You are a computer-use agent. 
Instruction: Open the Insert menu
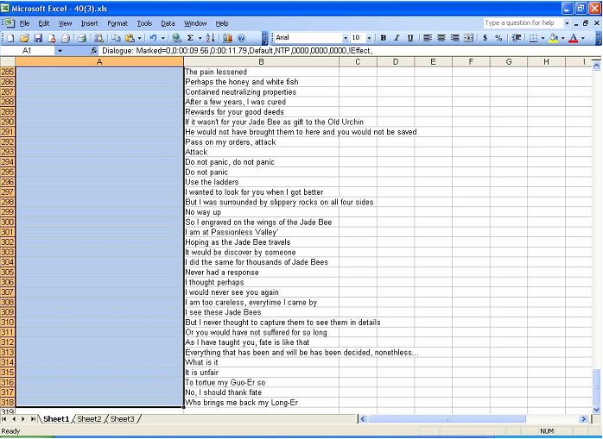coord(89,23)
